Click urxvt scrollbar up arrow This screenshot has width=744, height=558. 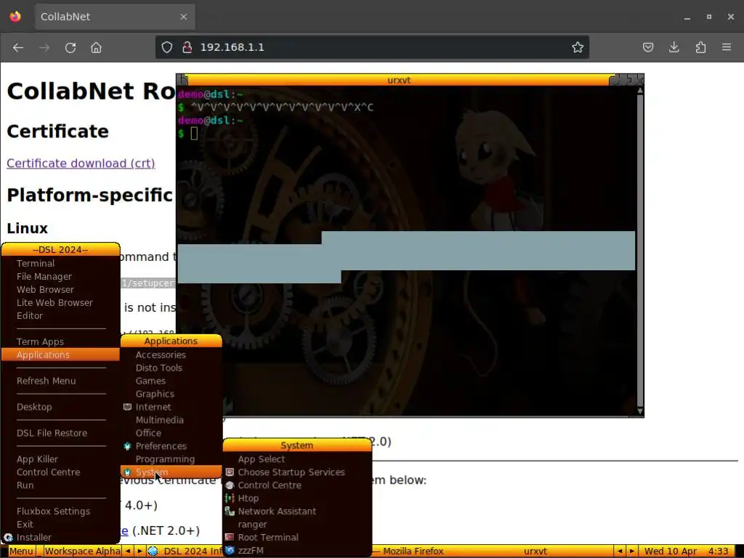[x=640, y=90]
